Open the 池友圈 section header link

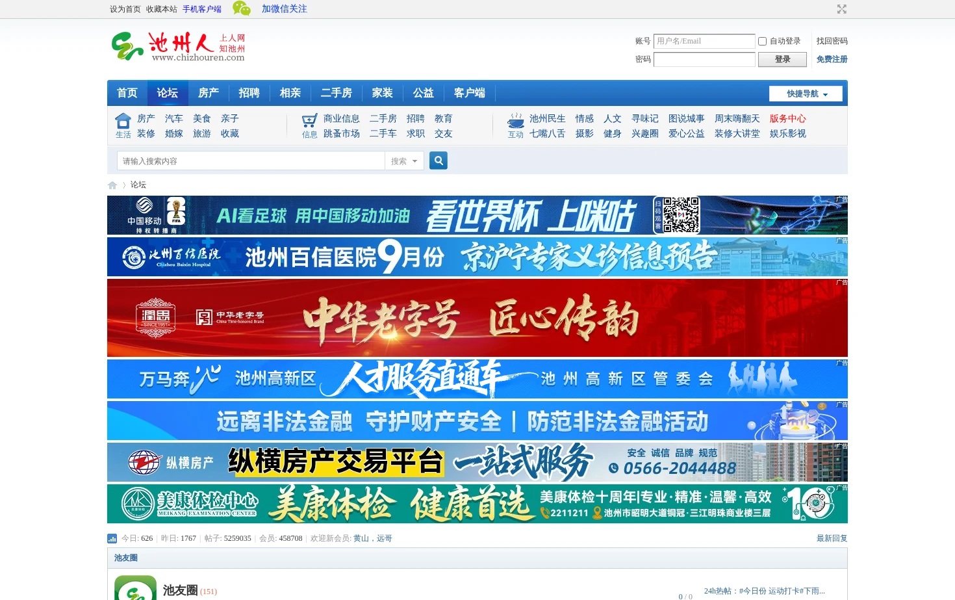click(126, 558)
